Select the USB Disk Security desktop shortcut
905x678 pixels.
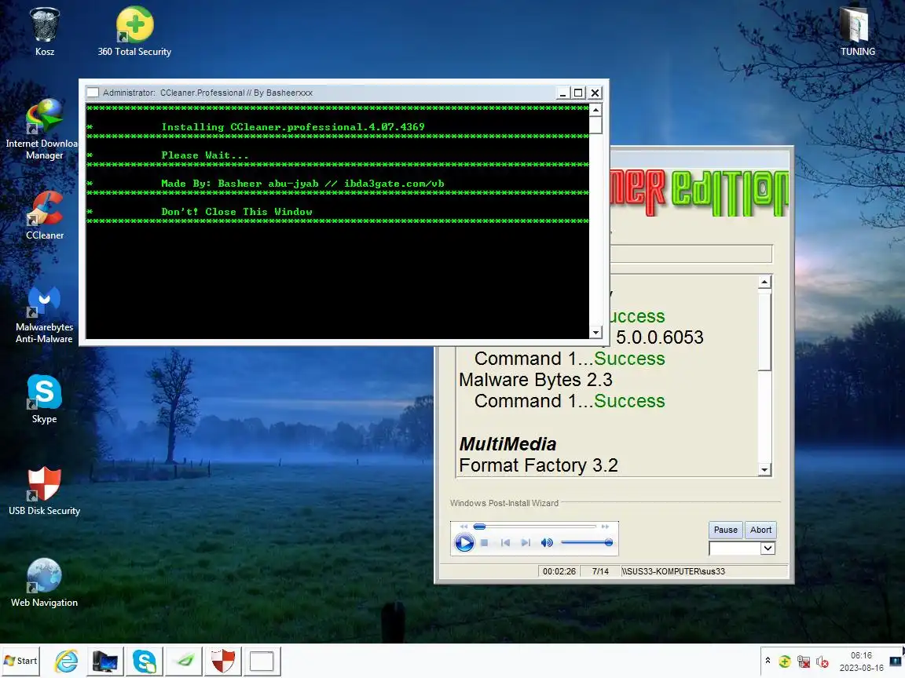45,490
